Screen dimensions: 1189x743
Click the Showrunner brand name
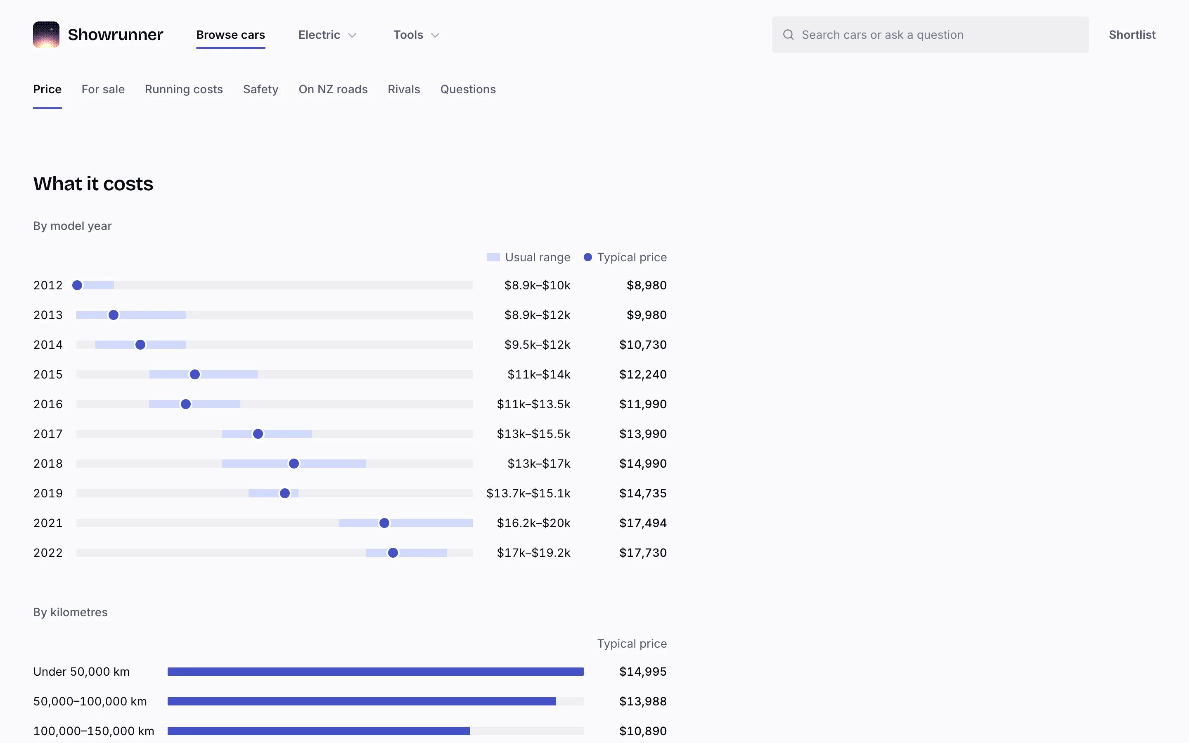click(x=116, y=34)
